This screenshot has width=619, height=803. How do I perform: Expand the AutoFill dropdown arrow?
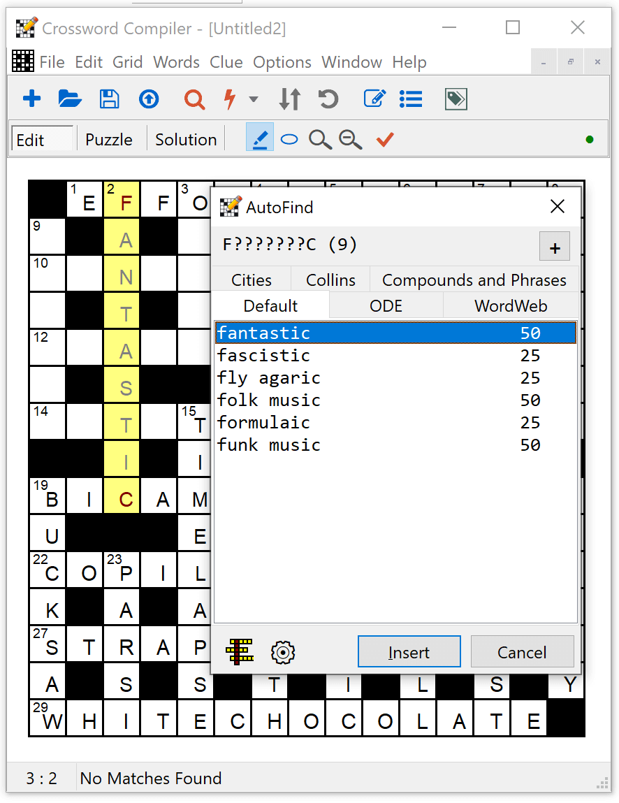(253, 100)
